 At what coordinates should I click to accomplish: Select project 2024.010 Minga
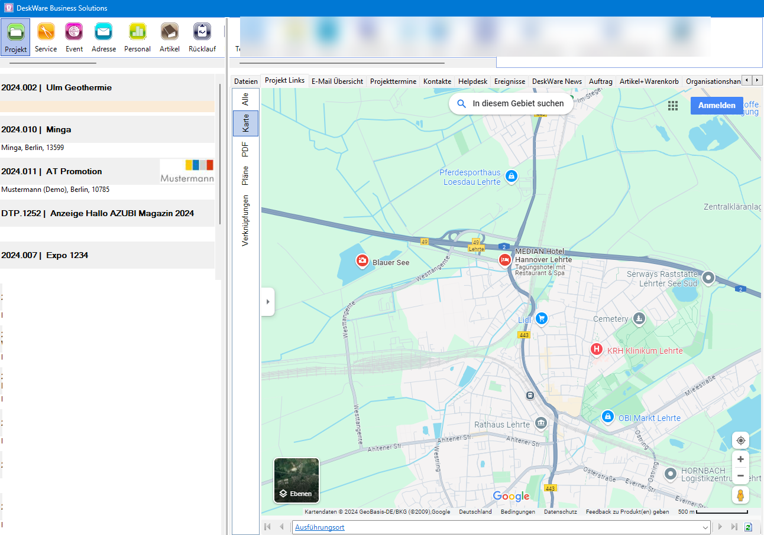pyautogui.click(x=107, y=129)
